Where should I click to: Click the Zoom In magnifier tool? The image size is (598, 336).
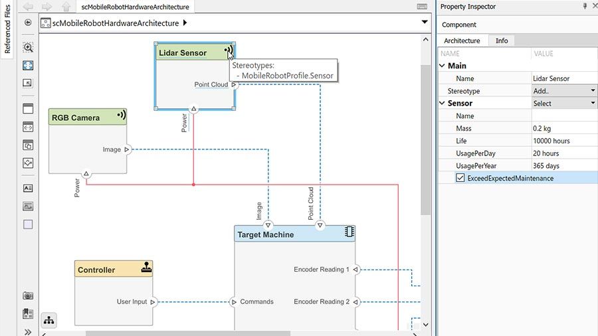pyautogui.click(x=28, y=48)
